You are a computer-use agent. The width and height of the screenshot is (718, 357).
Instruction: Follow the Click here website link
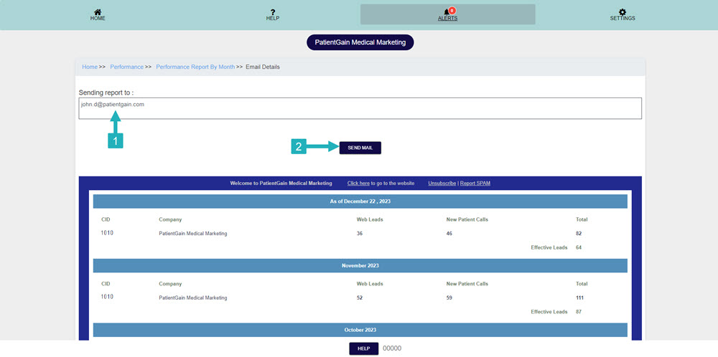(x=358, y=184)
